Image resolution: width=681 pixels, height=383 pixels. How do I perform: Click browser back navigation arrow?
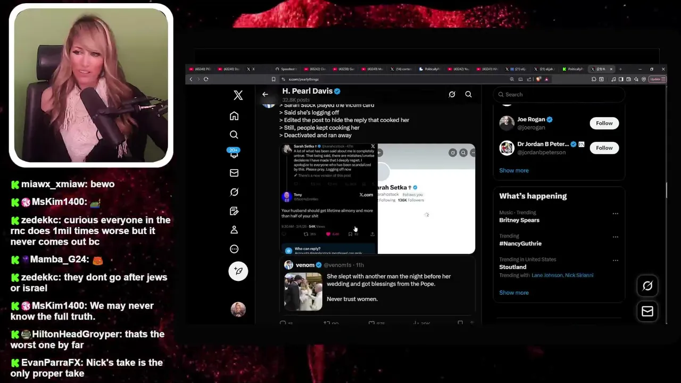191,79
